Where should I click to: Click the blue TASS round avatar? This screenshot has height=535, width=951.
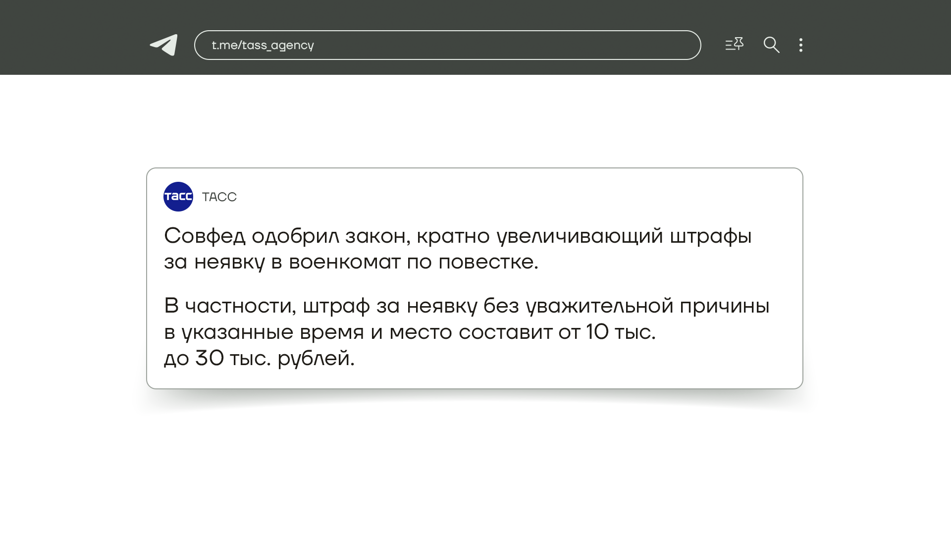point(178,197)
